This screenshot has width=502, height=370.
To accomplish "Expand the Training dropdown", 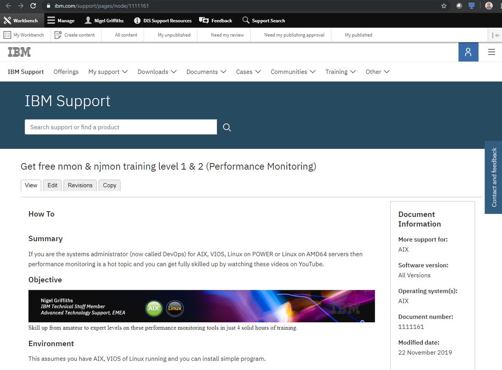I will click(x=341, y=72).
